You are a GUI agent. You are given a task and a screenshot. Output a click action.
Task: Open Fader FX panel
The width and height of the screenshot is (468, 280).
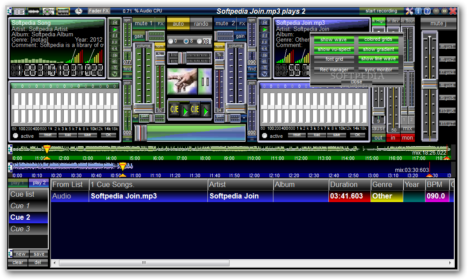click(99, 11)
